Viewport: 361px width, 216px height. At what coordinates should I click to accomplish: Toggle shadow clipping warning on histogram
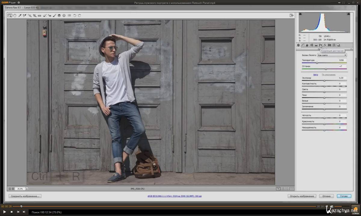pos(301,14)
